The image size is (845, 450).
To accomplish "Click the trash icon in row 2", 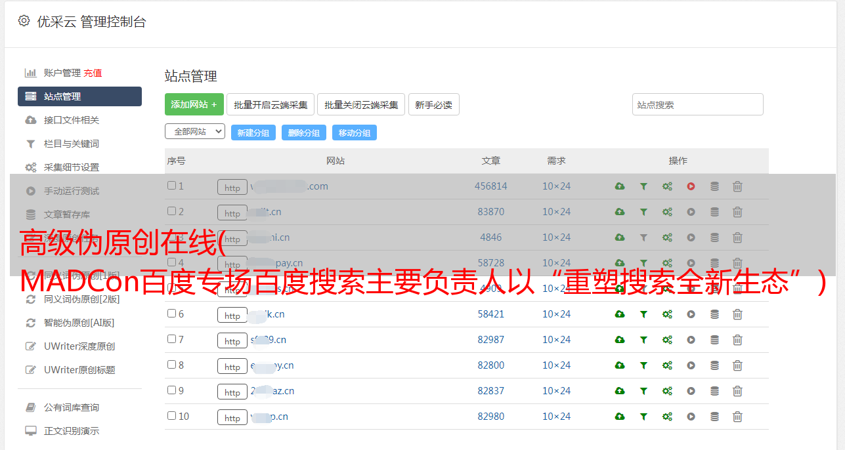I will 737,212.
